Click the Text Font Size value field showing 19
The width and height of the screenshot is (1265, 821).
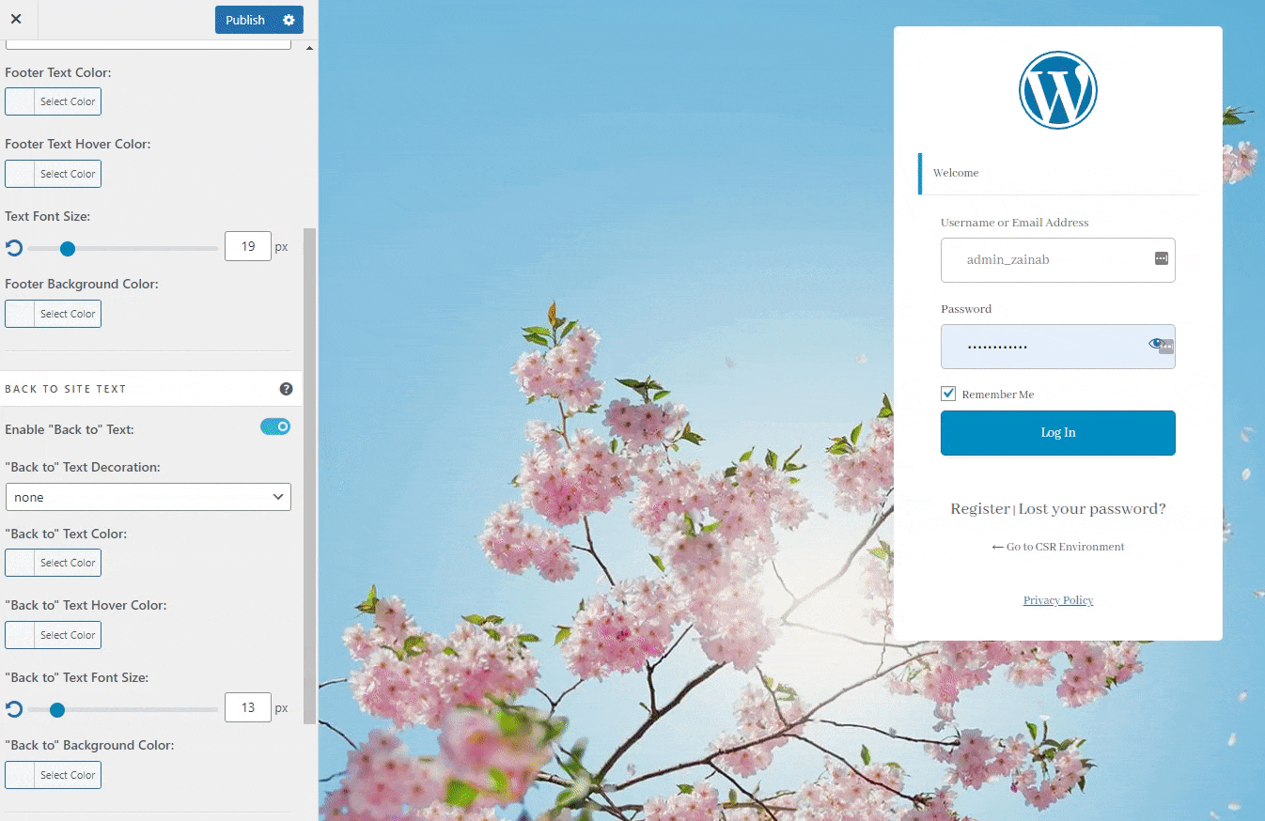[248, 246]
